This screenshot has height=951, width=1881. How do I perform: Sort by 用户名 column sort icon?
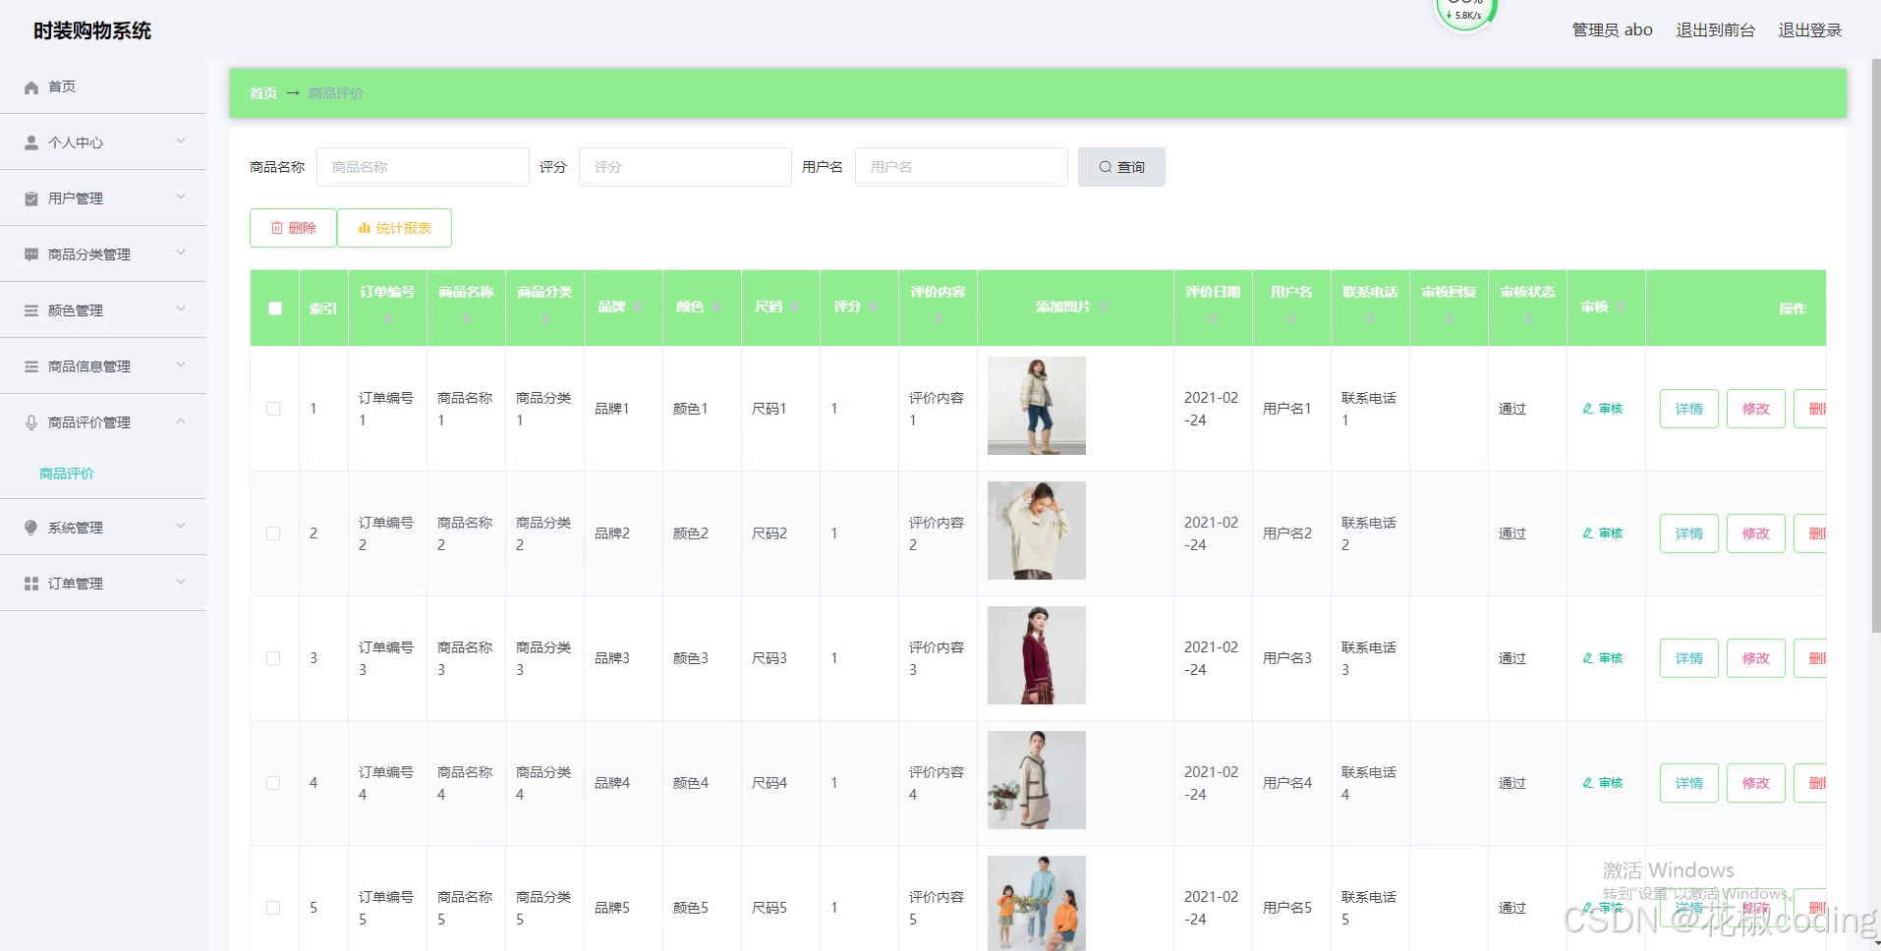(1291, 317)
